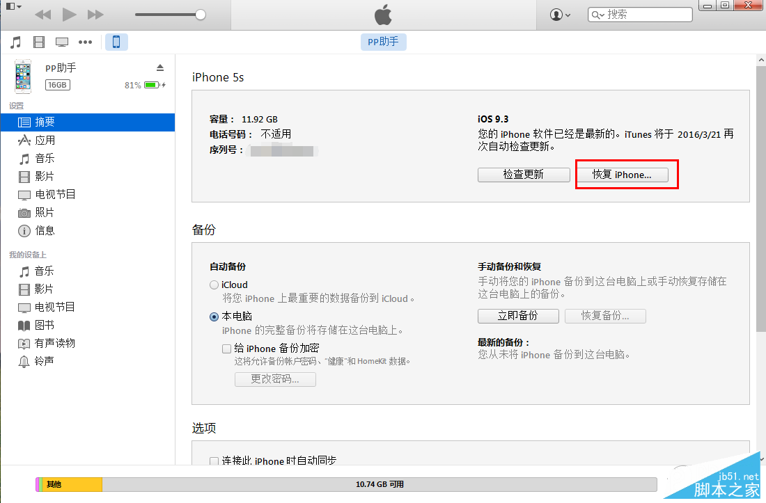
Task: Click the iOS 9.3 version text
Action: 493,119
